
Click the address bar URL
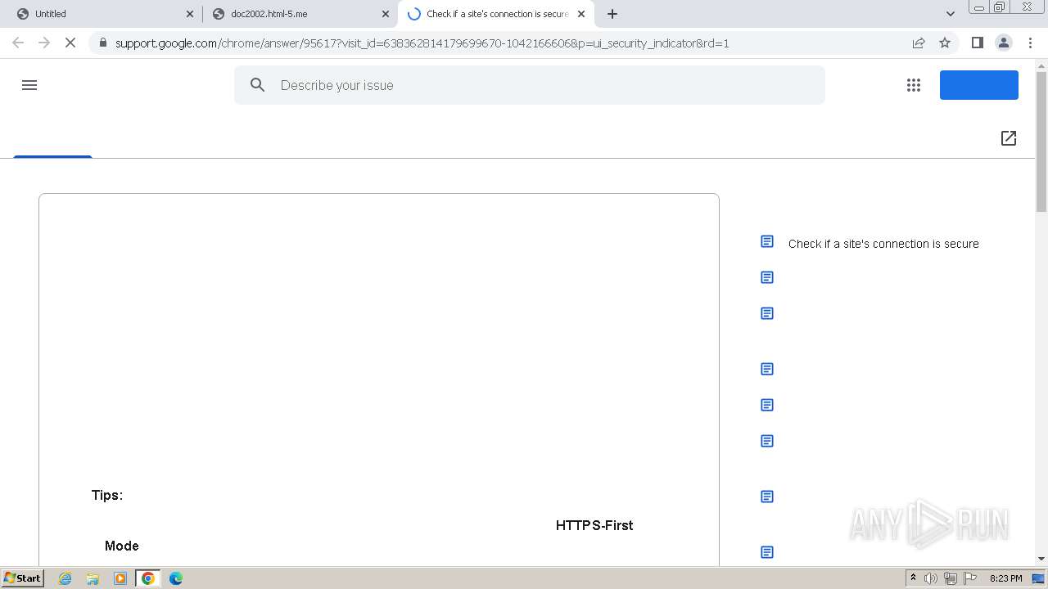click(422, 43)
